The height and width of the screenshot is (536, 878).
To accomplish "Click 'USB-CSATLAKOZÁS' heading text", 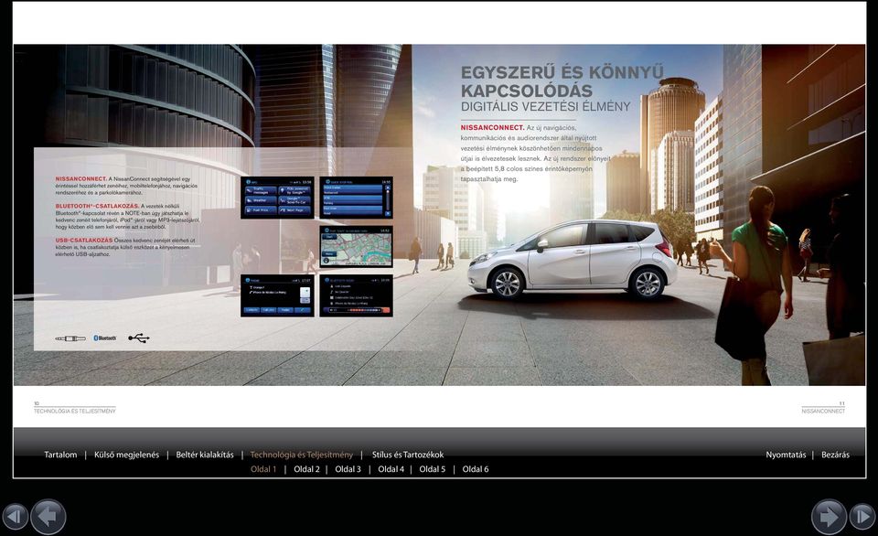I will coord(83,241).
